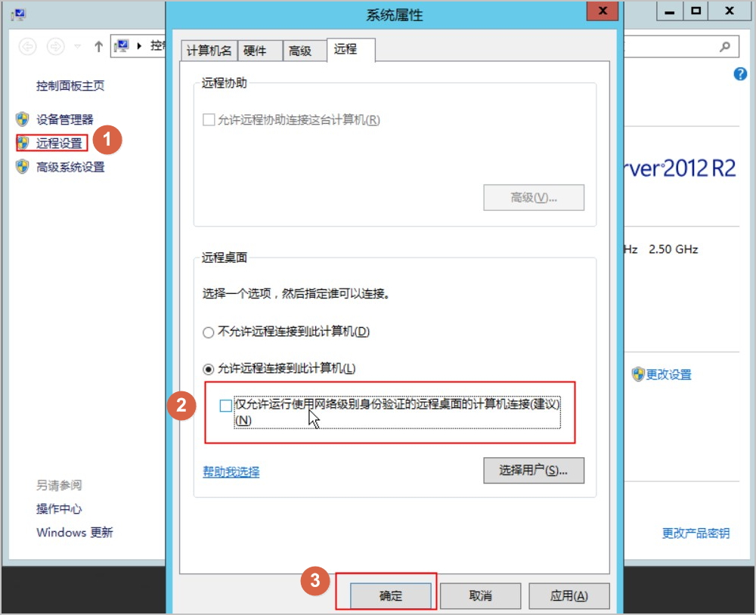
Task: Click shield icon beside 高级系统设置
Action: 22,167
